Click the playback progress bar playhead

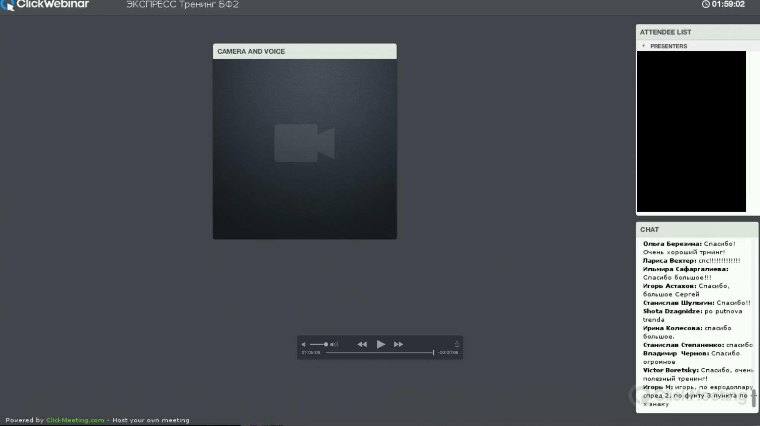tap(433, 353)
